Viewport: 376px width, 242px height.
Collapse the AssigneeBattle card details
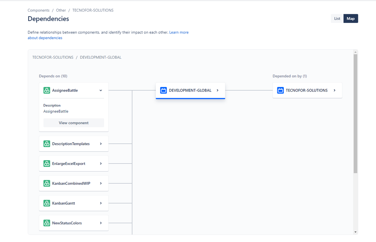(100, 90)
